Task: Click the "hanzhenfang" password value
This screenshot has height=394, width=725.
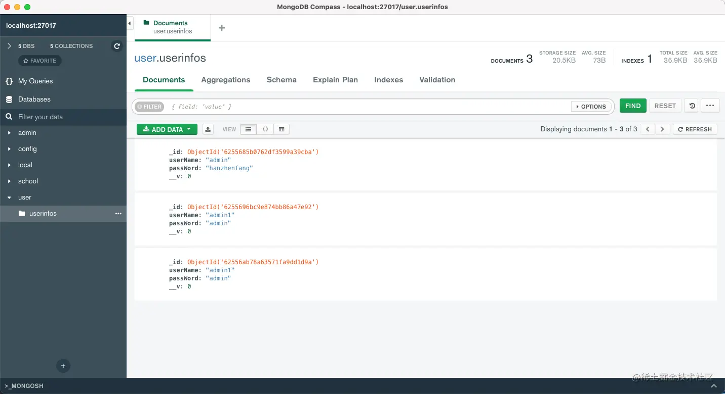Action: tap(229, 168)
